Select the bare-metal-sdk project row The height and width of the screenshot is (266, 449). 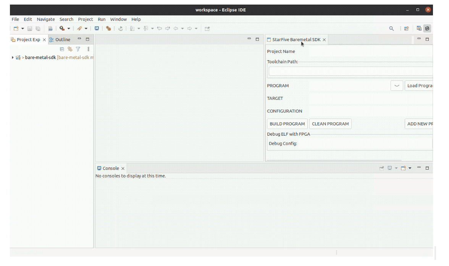click(52, 58)
